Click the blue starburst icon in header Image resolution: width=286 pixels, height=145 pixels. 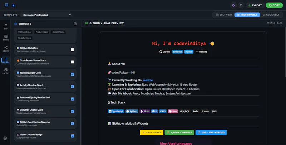click(x=14, y=5)
